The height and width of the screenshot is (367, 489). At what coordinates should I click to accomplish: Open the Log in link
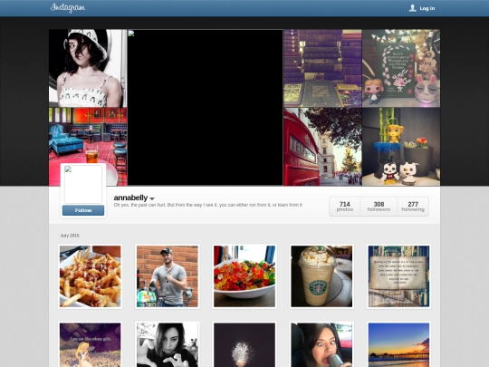point(427,8)
